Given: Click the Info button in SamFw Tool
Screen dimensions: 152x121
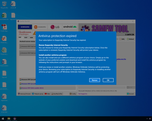Looking at the screenshot, I should coord(122,39).
